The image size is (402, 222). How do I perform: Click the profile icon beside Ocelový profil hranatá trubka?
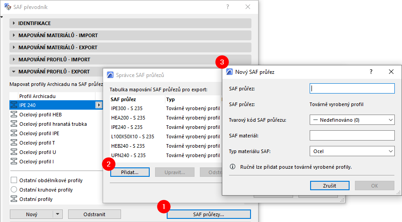14,124
